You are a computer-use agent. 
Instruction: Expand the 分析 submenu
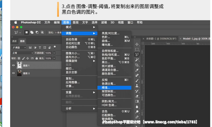click(x=79, y=108)
